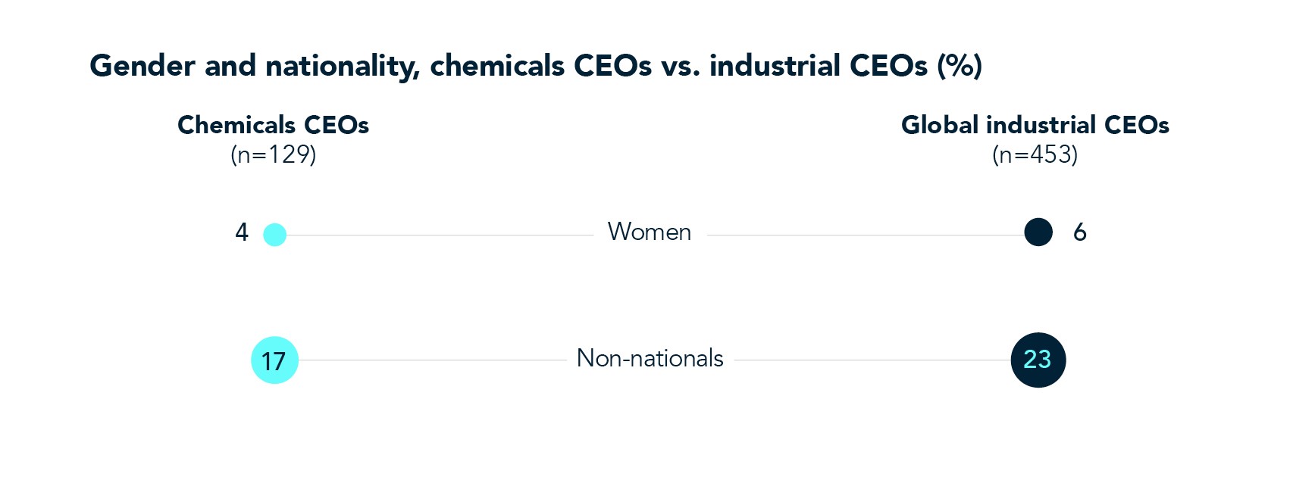Click the (%) symbol in the title

pyautogui.click(x=959, y=66)
